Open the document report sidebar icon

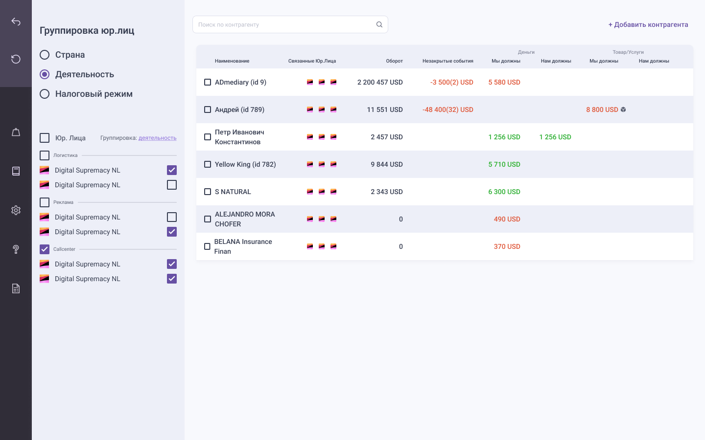pos(16,288)
